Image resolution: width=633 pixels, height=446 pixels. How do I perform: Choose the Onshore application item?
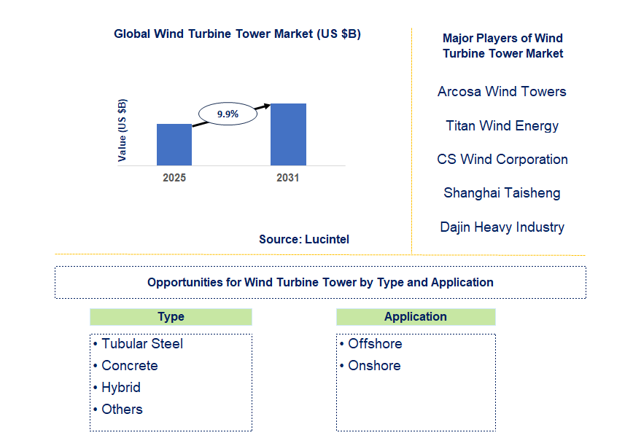point(373,366)
